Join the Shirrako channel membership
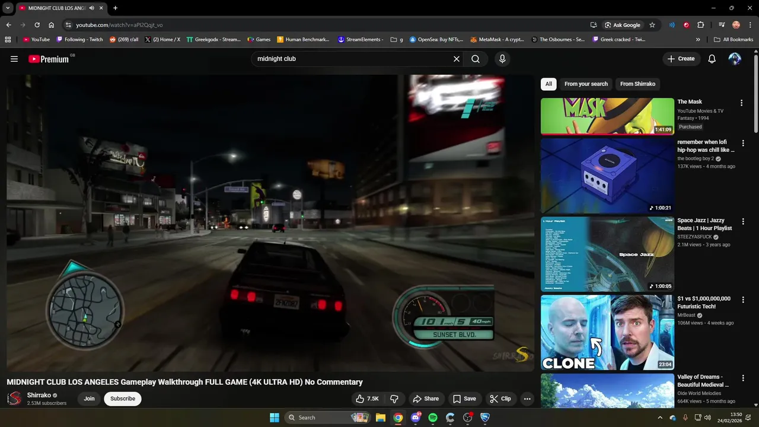The image size is (759, 427). point(89,399)
